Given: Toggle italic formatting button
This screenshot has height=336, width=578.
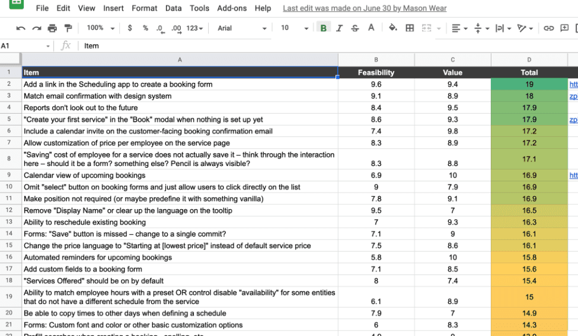Looking at the screenshot, I should pyautogui.click(x=339, y=28).
